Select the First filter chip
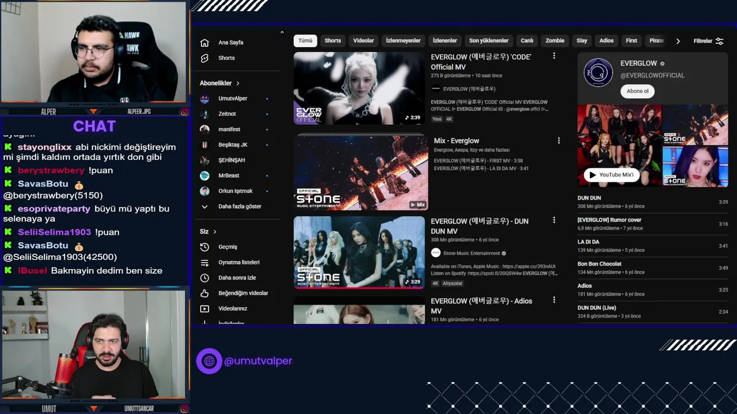The height and width of the screenshot is (414, 737). click(632, 41)
